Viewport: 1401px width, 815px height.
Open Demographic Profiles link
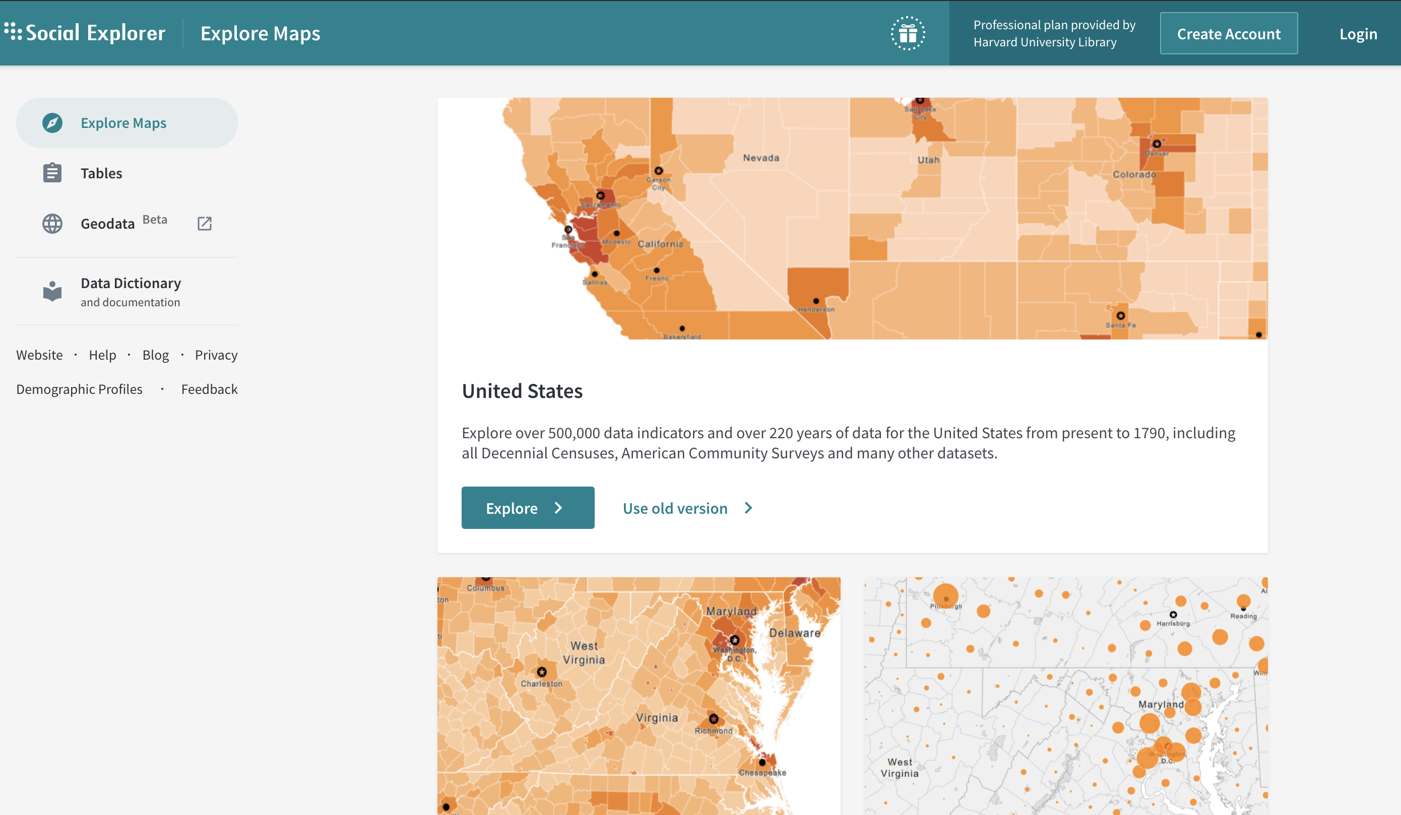click(79, 389)
